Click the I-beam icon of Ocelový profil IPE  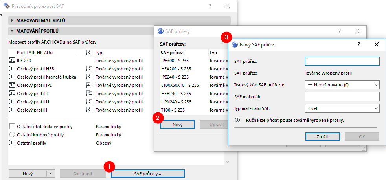(x=12, y=85)
